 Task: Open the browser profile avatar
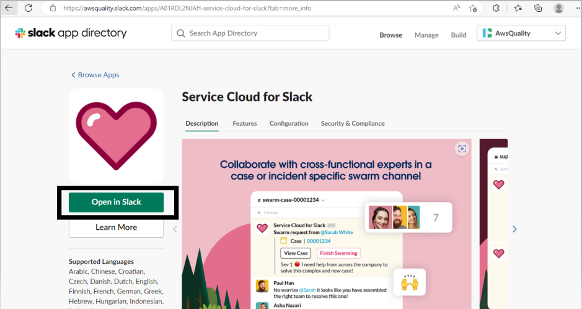(558, 8)
